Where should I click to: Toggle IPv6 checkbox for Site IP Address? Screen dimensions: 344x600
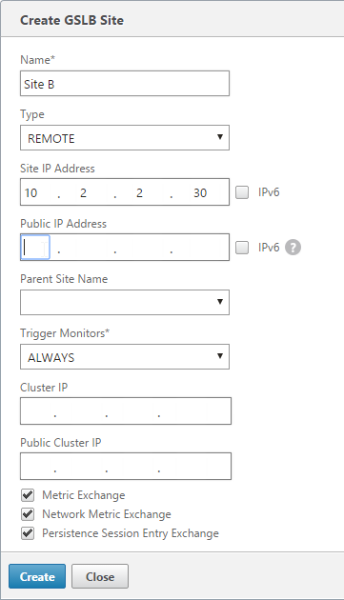[x=242, y=192]
